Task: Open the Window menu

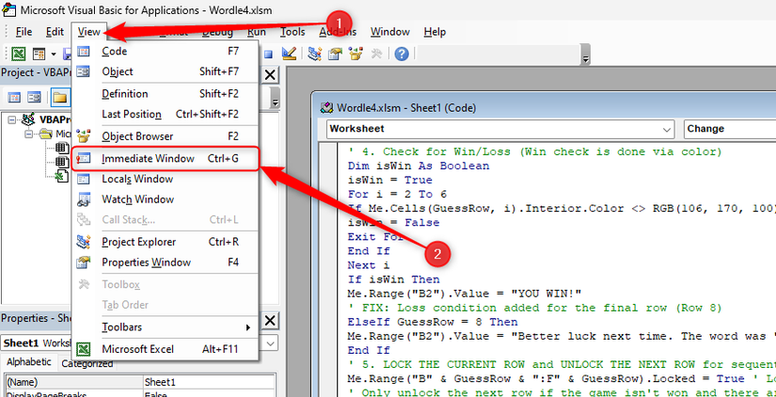Action: tap(390, 32)
